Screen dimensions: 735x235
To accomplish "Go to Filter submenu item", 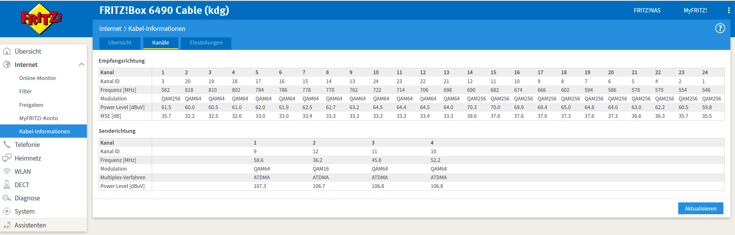I will pyautogui.click(x=25, y=91).
